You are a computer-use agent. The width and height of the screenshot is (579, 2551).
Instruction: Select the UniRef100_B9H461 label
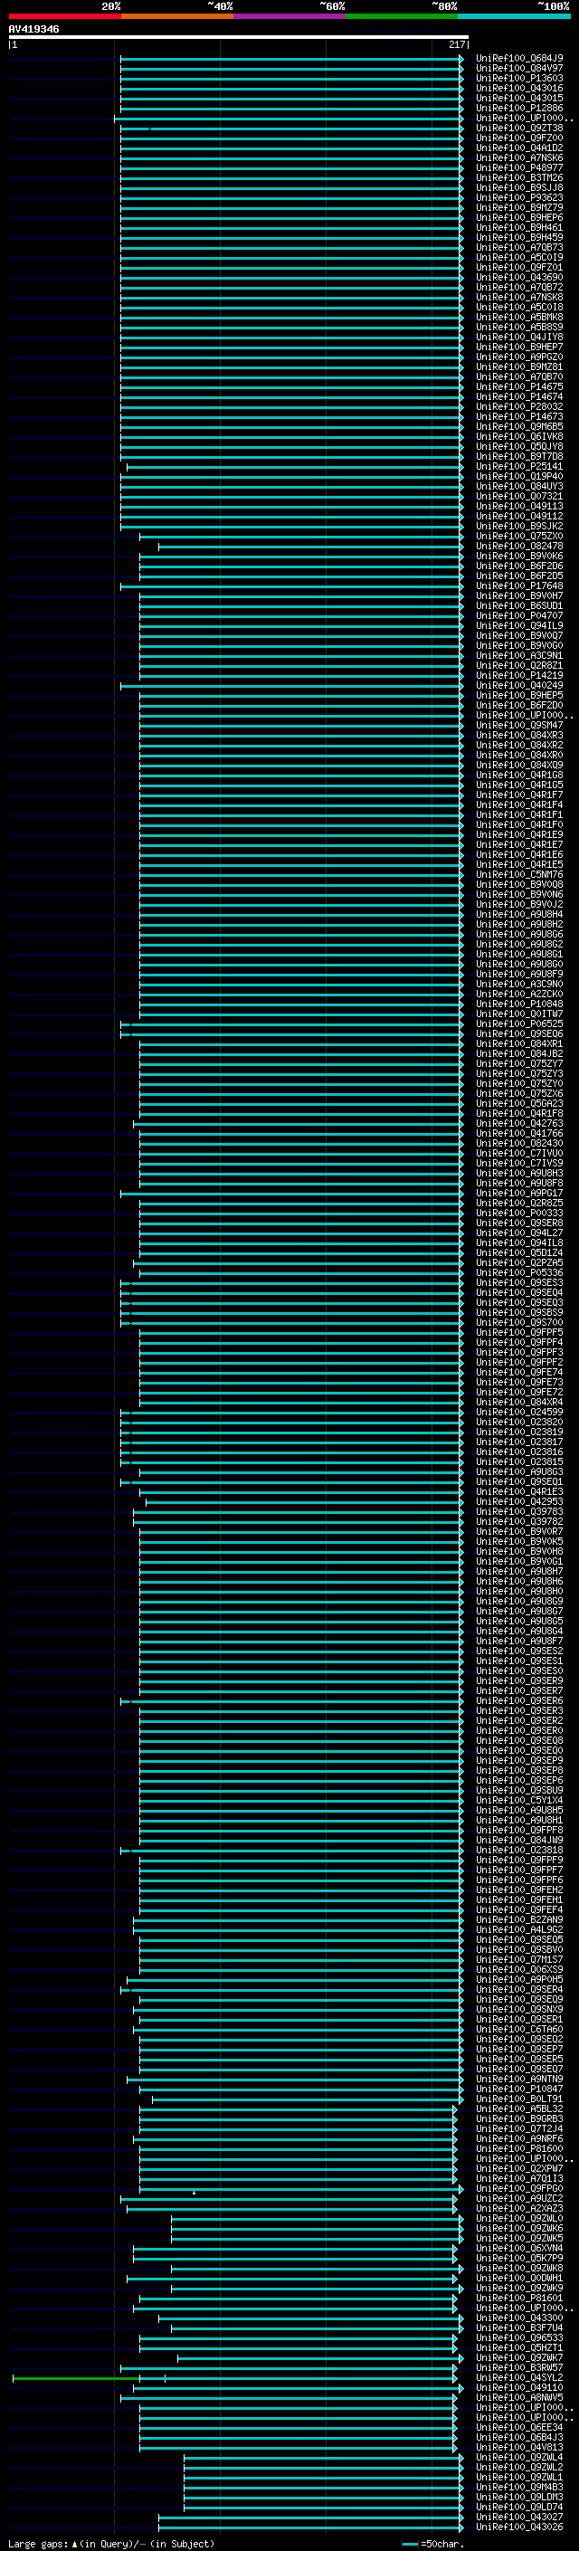(519, 227)
